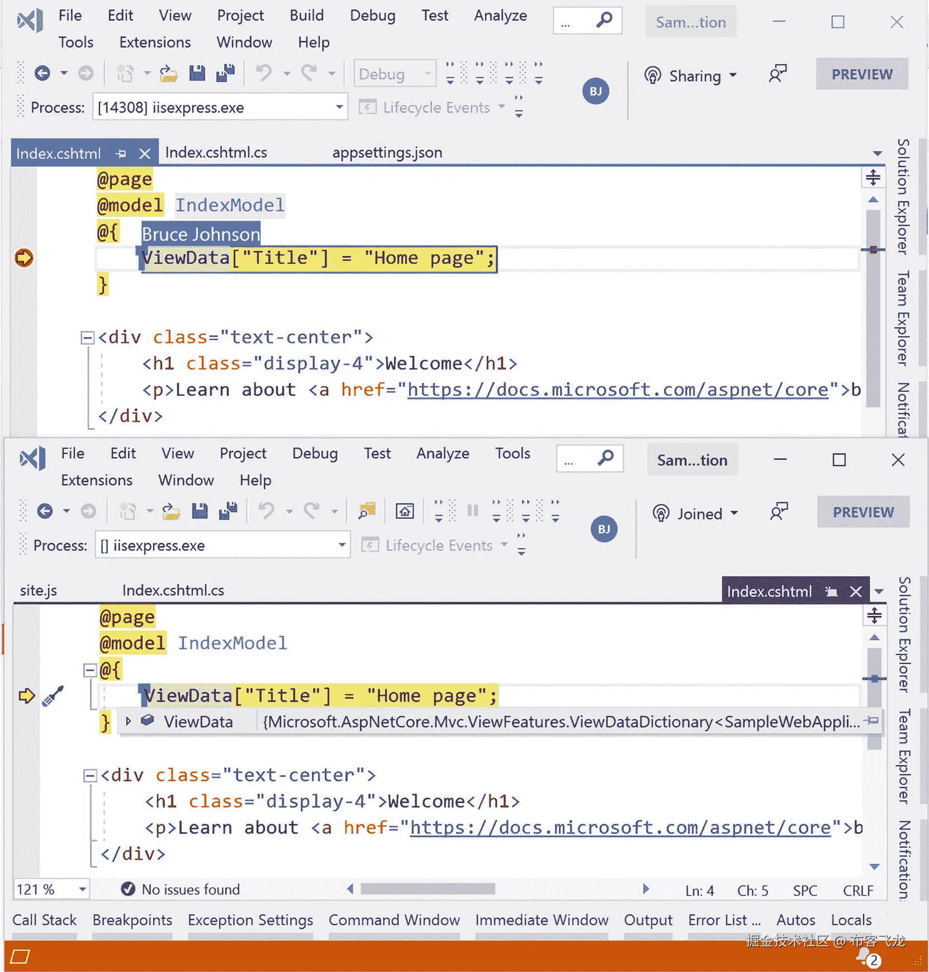Expand the ViewData entry in the DataTip

click(129, 722)
